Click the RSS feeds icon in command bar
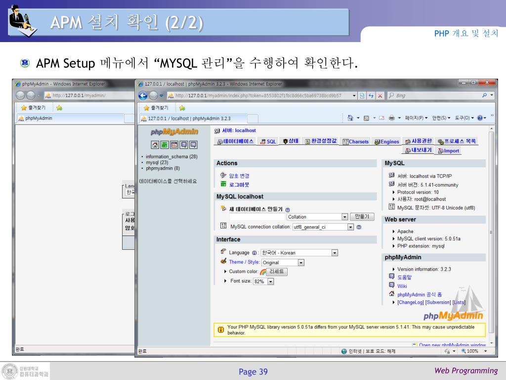The height and width of the screenshot is (380, 506). pos(366,118)
